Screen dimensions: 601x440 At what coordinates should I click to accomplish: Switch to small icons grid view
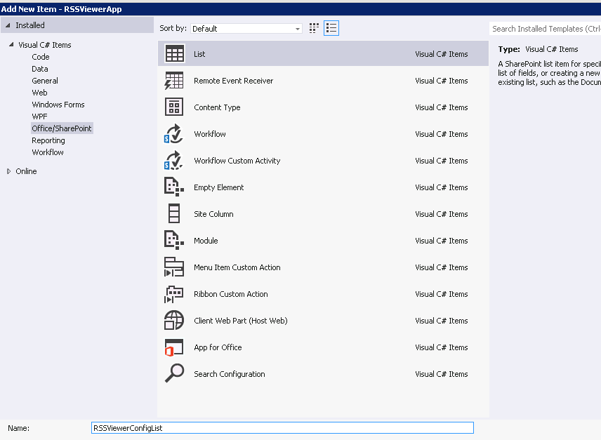pyautogui.click(x=314, y=28)
